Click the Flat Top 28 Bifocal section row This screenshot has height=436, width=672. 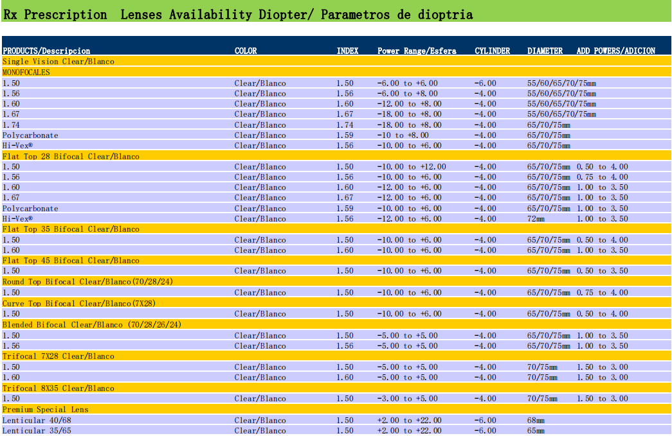coord(71,156)
